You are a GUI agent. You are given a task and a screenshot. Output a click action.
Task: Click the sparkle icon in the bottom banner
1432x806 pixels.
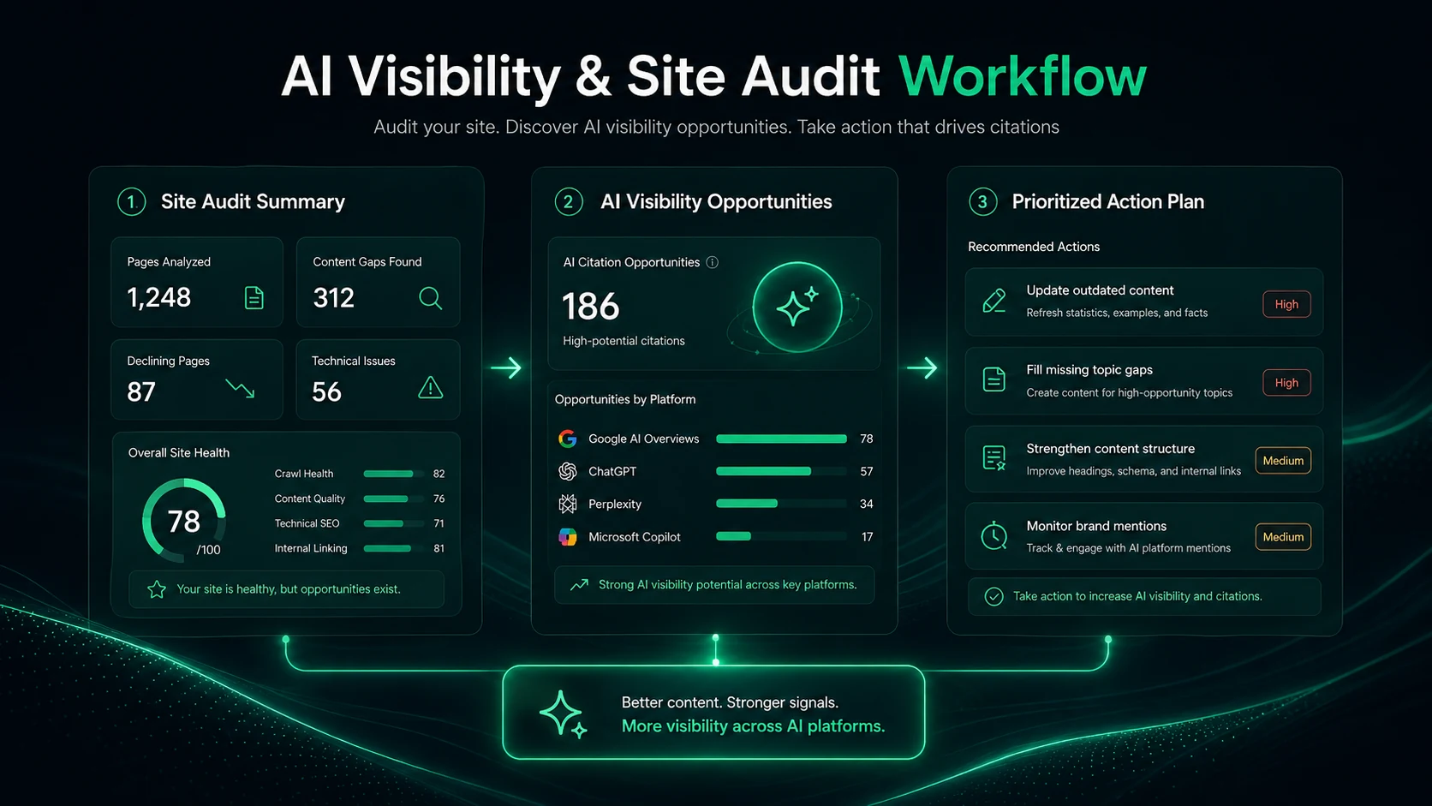point(563,713)
